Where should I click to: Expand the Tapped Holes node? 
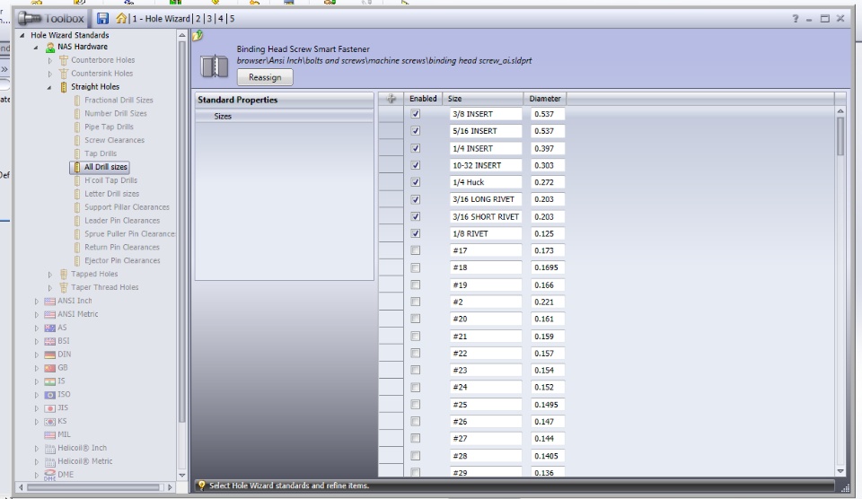tap(49, 275)
